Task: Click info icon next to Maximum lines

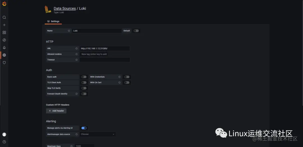Action: tap(72, 146)
